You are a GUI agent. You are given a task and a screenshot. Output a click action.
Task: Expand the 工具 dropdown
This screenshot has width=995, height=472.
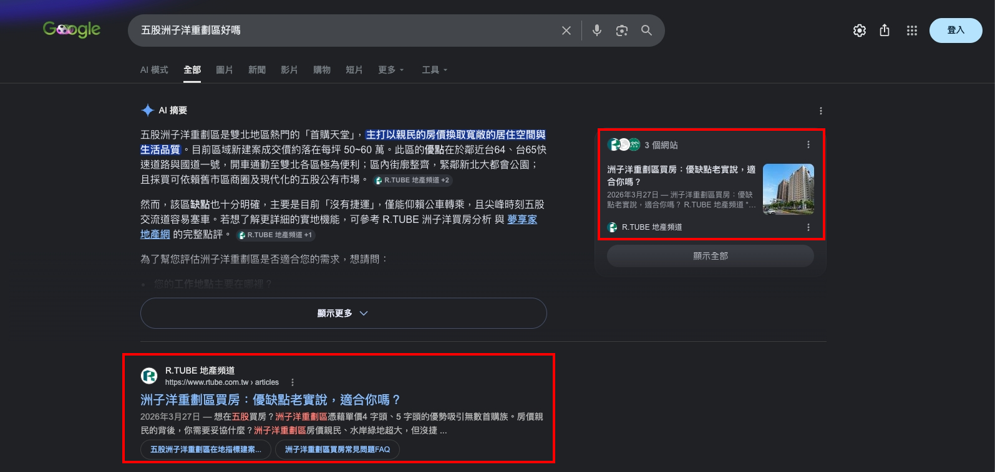click(435, 70)
